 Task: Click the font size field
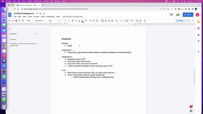coord(65,21)
